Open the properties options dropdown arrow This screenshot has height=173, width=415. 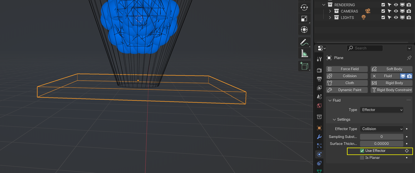coord(409,48)
